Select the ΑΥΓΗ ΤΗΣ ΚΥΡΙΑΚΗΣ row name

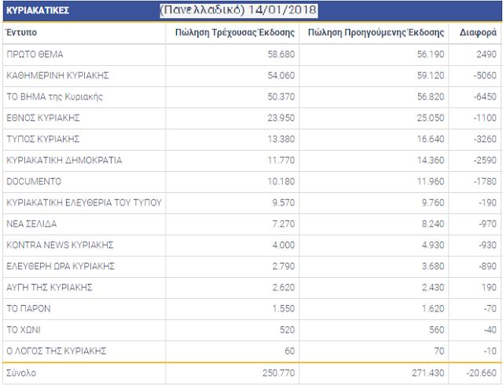pos(50,287)
